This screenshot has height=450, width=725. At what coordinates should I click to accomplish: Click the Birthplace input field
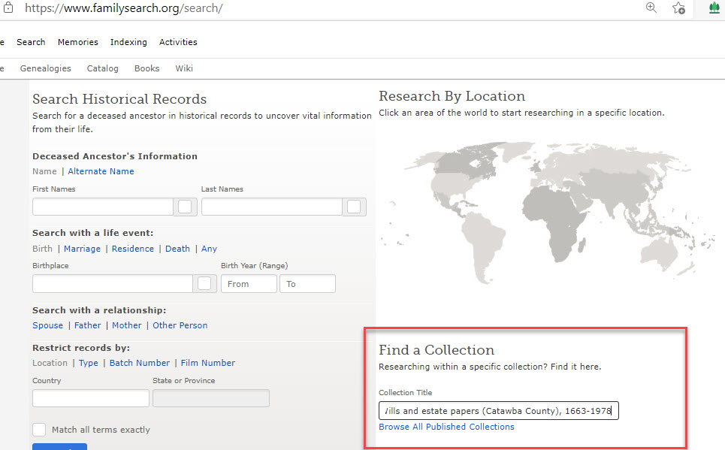(113, 283)
